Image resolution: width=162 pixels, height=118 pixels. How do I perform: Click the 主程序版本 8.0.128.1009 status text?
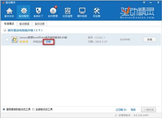click(133, 115)
